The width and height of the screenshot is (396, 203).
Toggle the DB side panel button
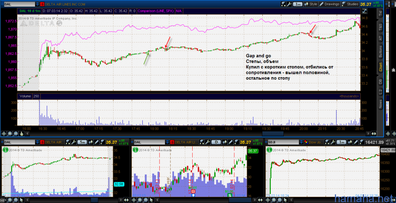pos(381,81)
